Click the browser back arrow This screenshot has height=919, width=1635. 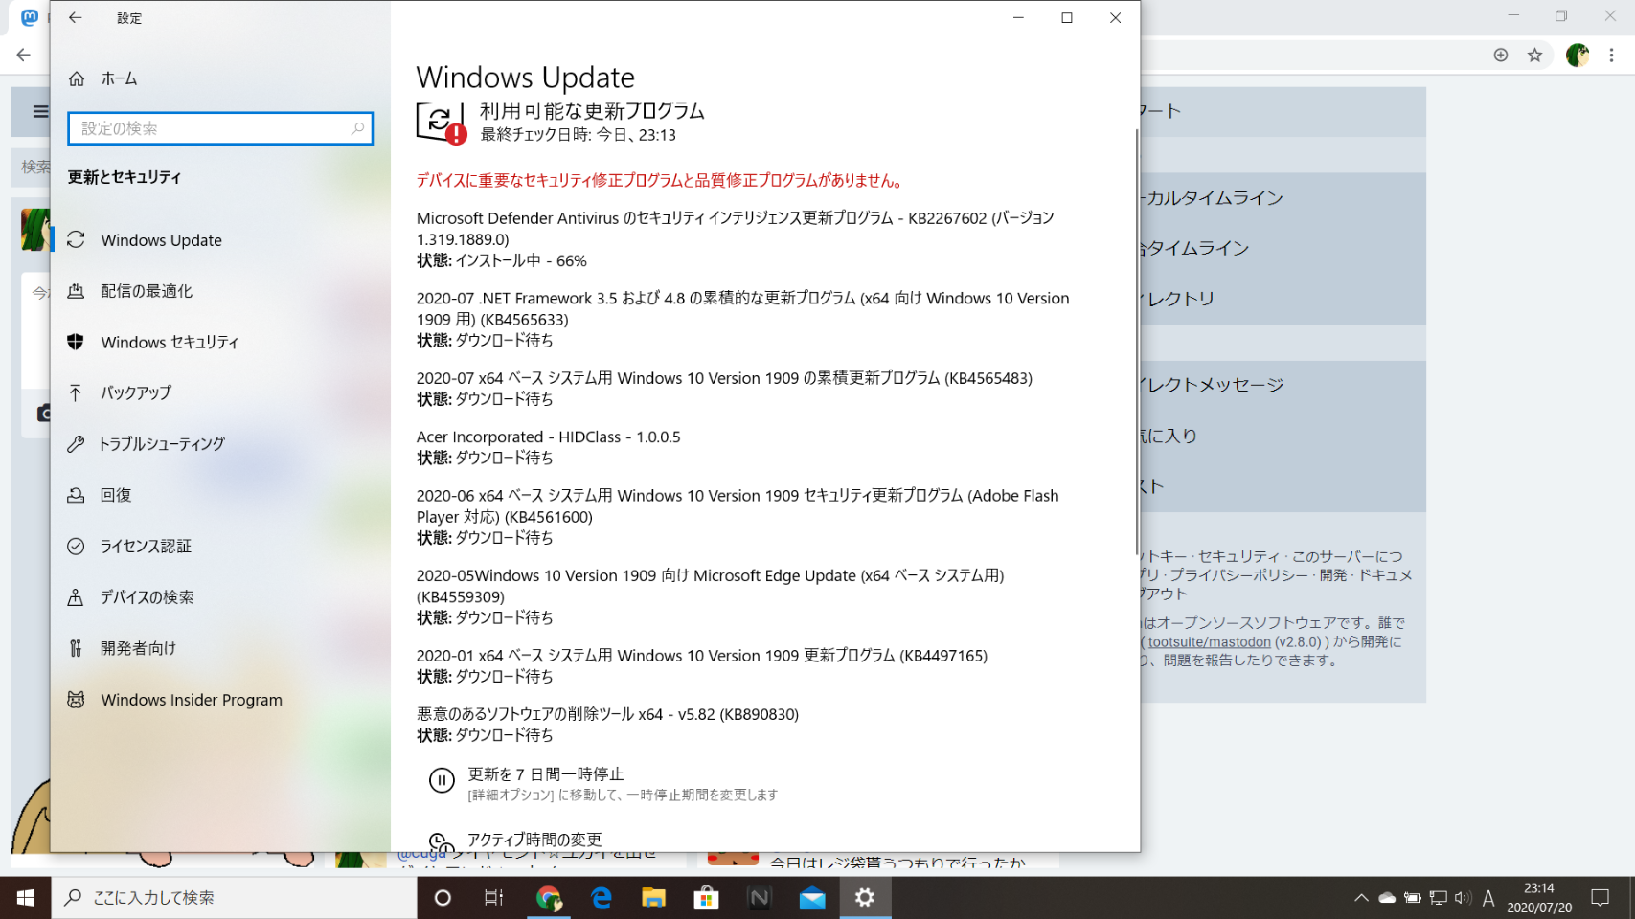[24, 56]
